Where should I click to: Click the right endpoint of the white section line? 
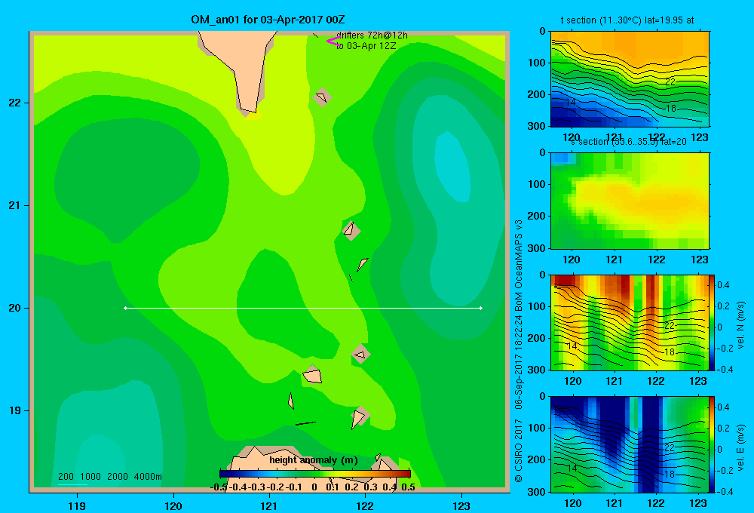481,308
